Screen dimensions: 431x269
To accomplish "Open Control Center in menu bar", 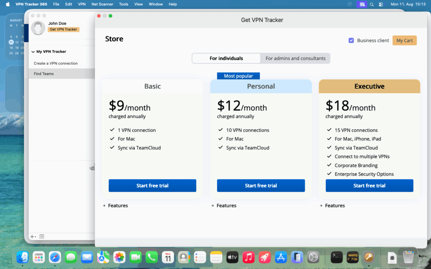I will (380, 4).
